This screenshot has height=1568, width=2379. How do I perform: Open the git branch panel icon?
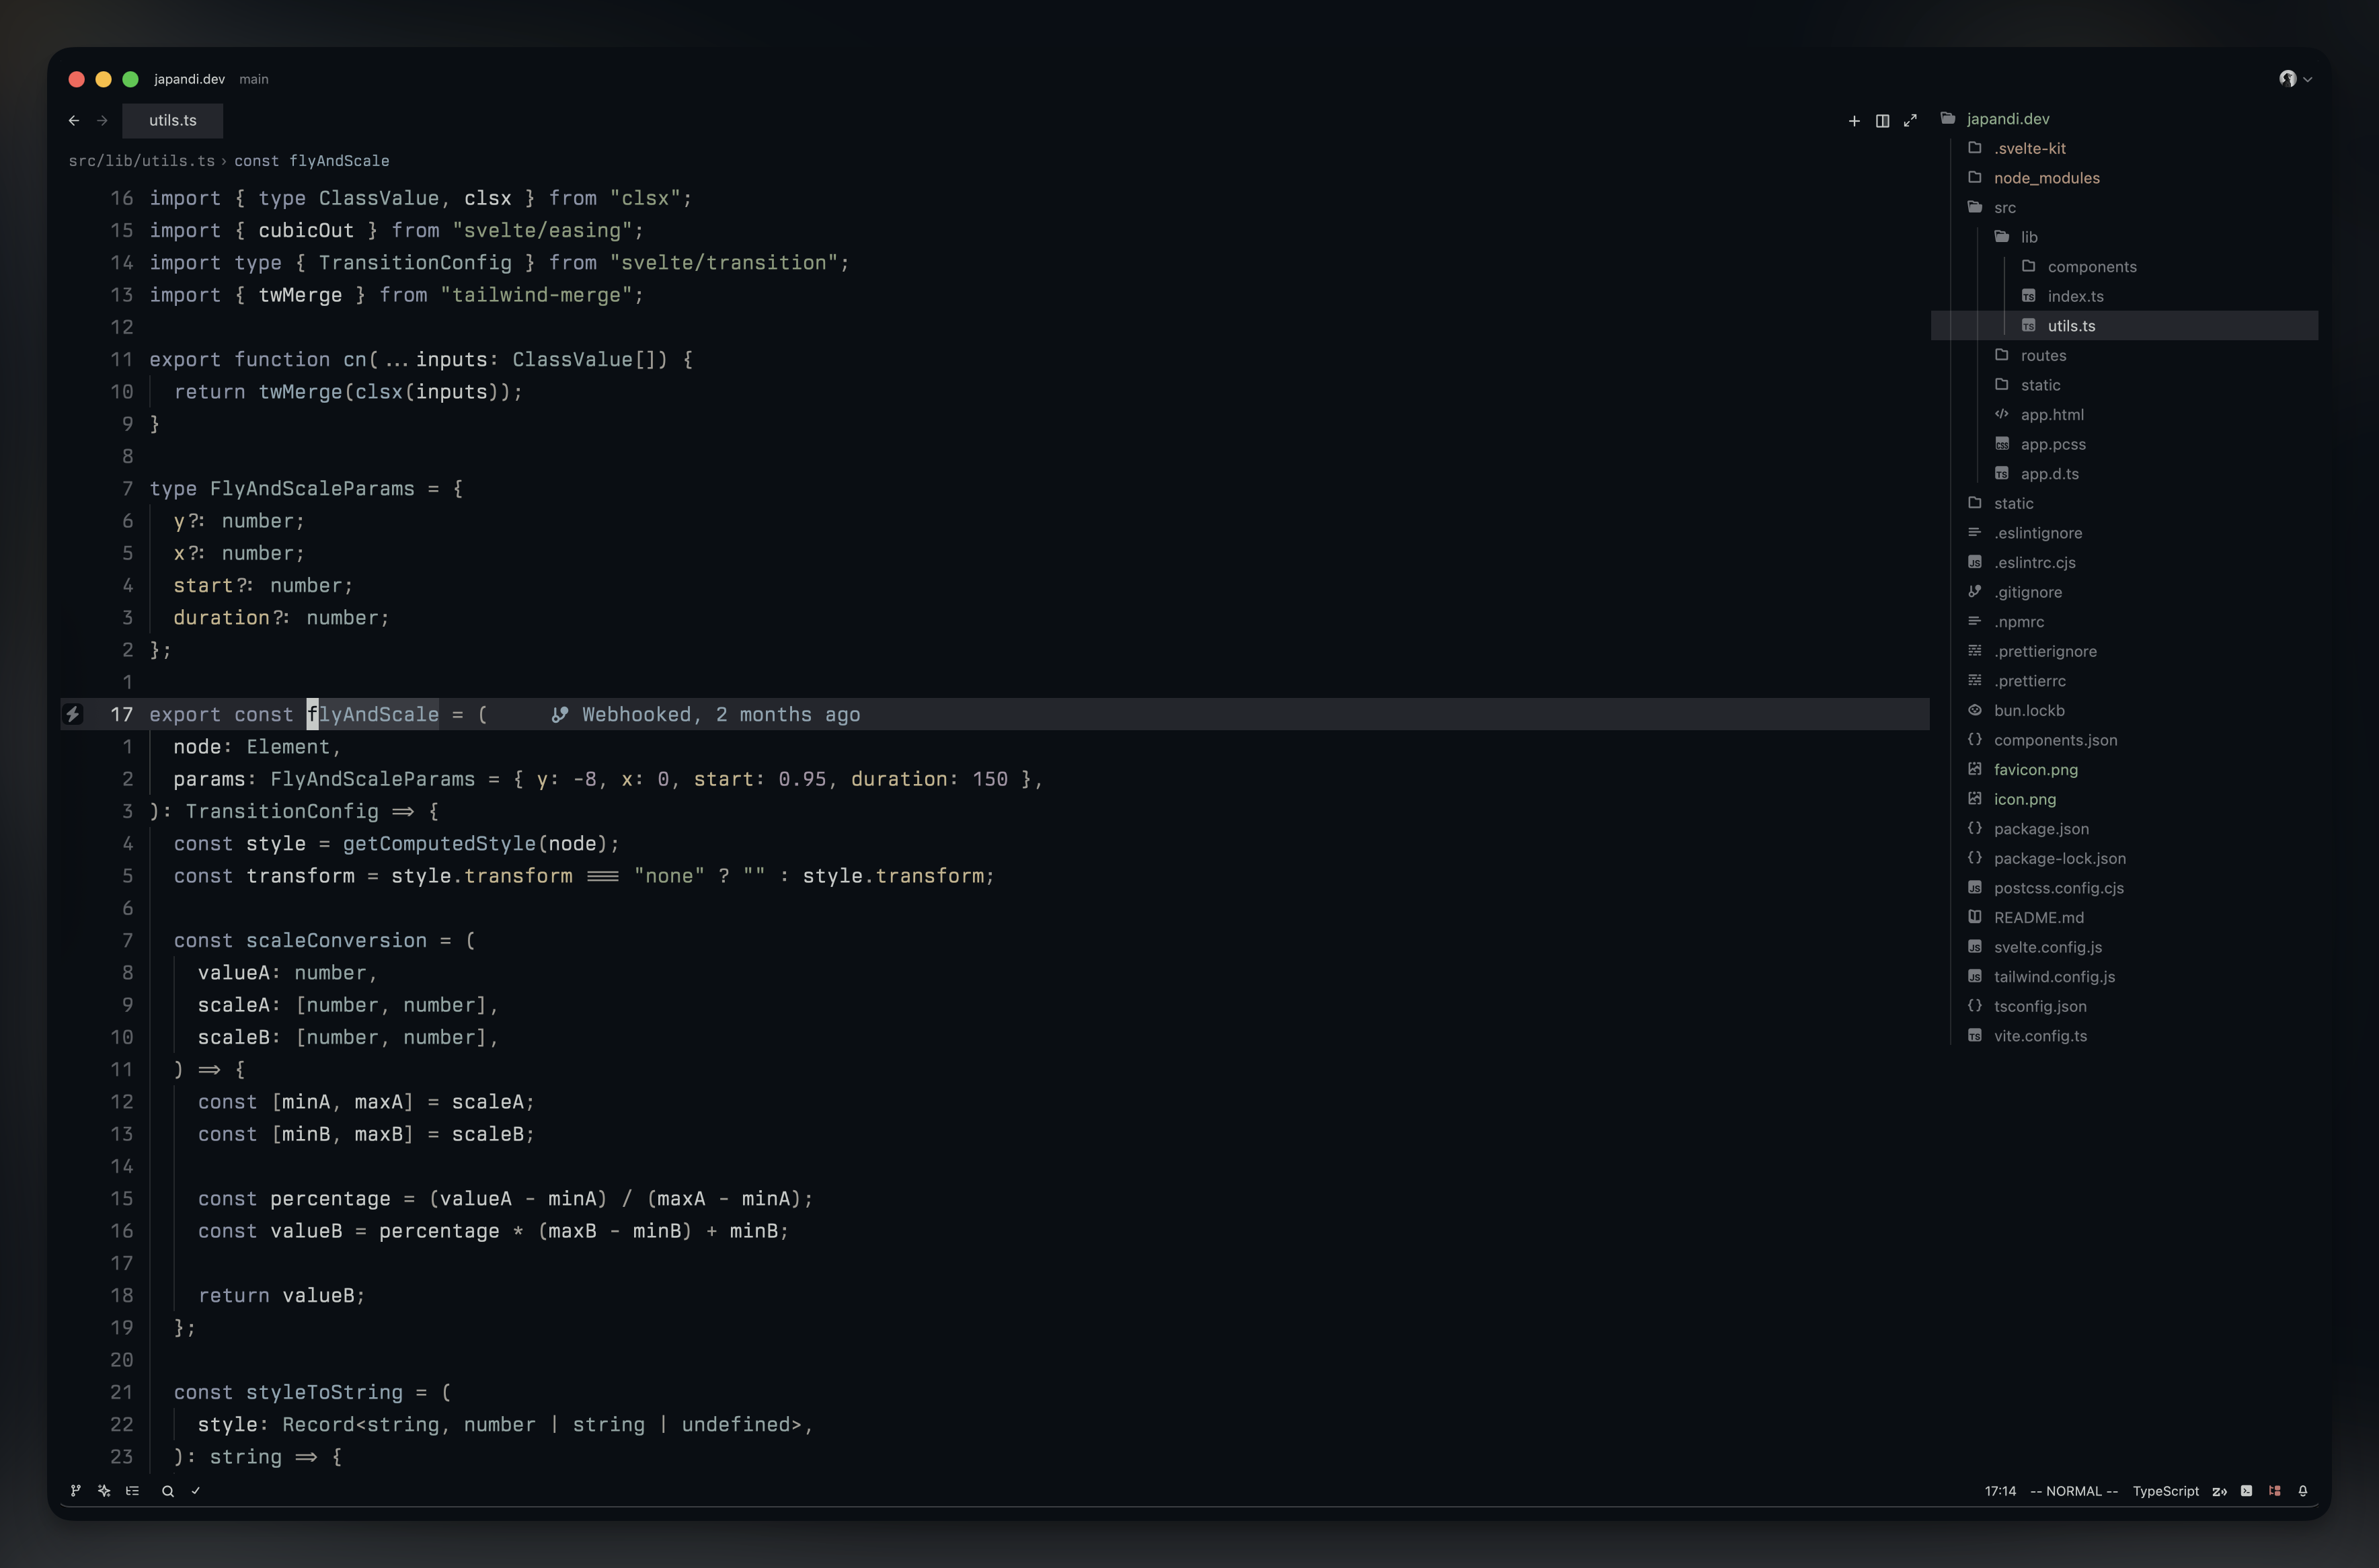coord(76,1491)
